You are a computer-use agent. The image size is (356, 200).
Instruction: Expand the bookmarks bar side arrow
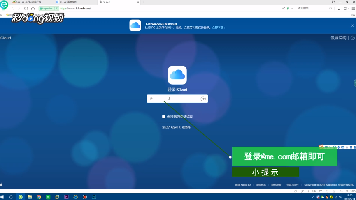[1, 15]
